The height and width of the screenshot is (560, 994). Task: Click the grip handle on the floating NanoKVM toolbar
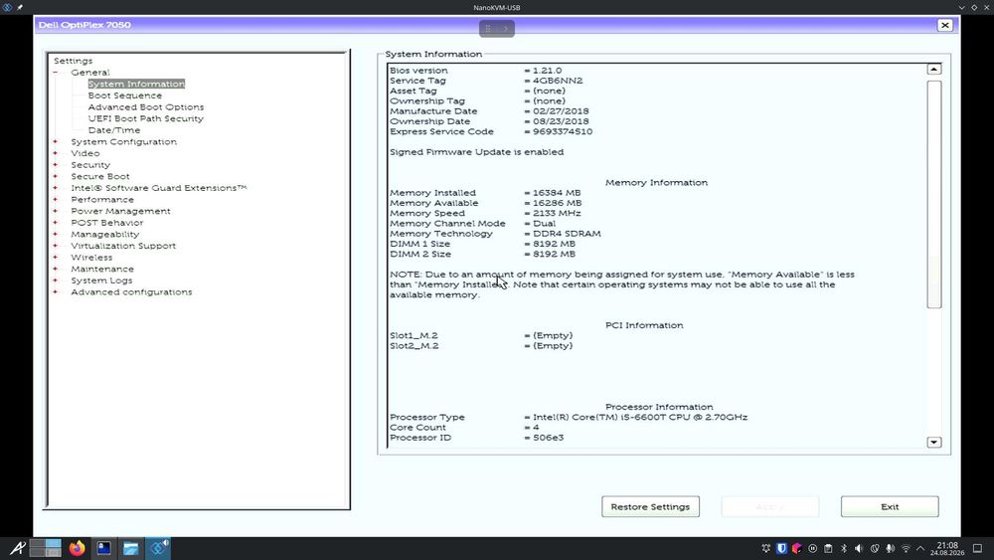(487, 29)
